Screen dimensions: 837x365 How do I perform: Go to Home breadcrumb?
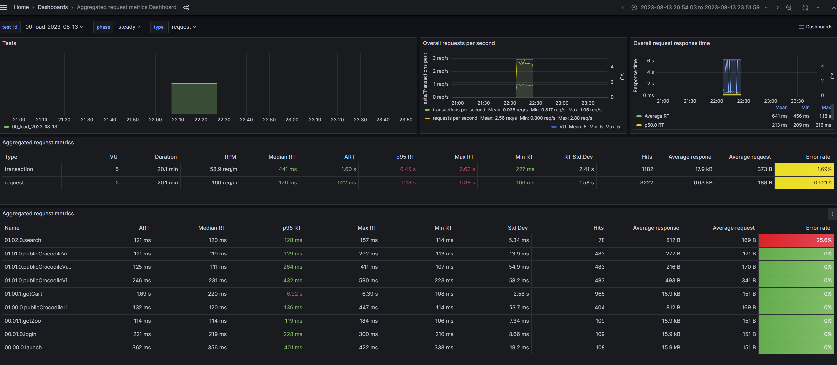coord(21,7)
